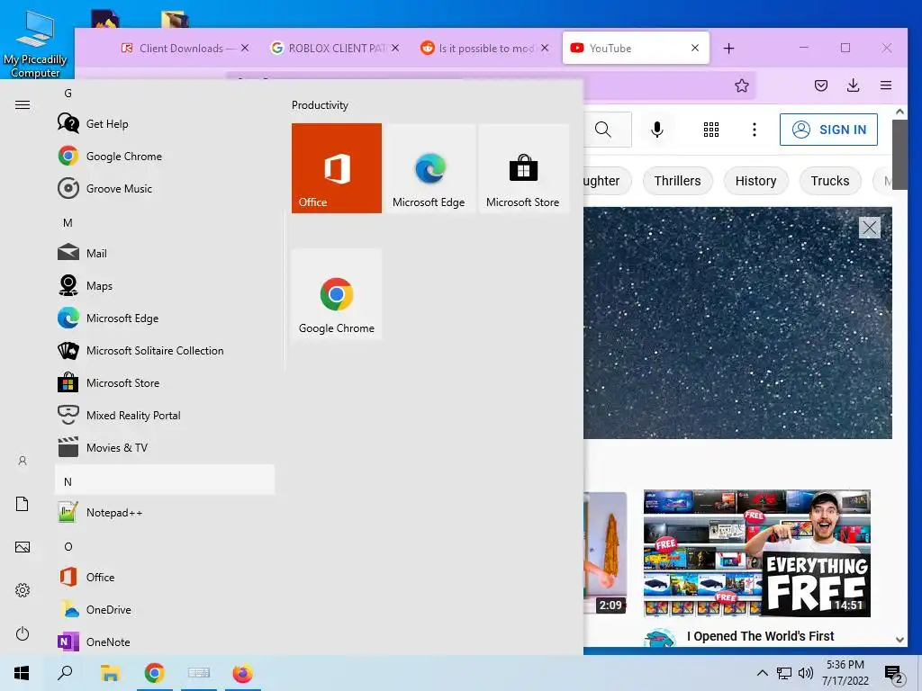Click the YouTube page scrollbar thumb

[899, 155]
